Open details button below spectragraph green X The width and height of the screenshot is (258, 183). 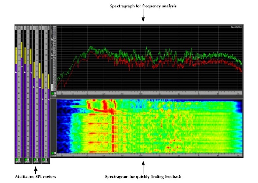click(54, 96)
